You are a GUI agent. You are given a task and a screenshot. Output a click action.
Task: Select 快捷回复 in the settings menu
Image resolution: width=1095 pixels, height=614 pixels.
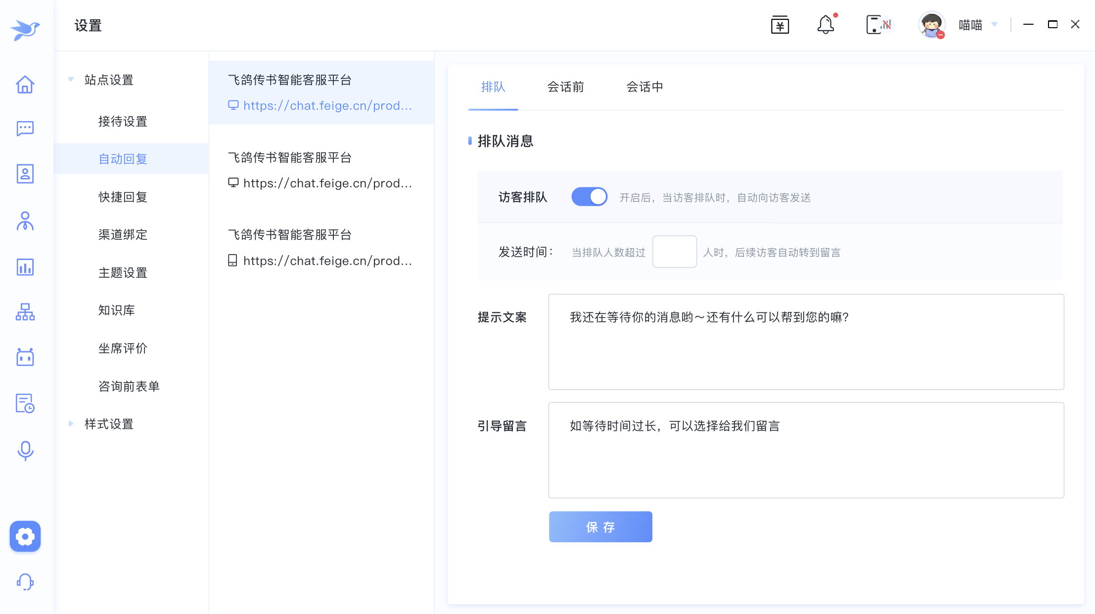[123, 197]
